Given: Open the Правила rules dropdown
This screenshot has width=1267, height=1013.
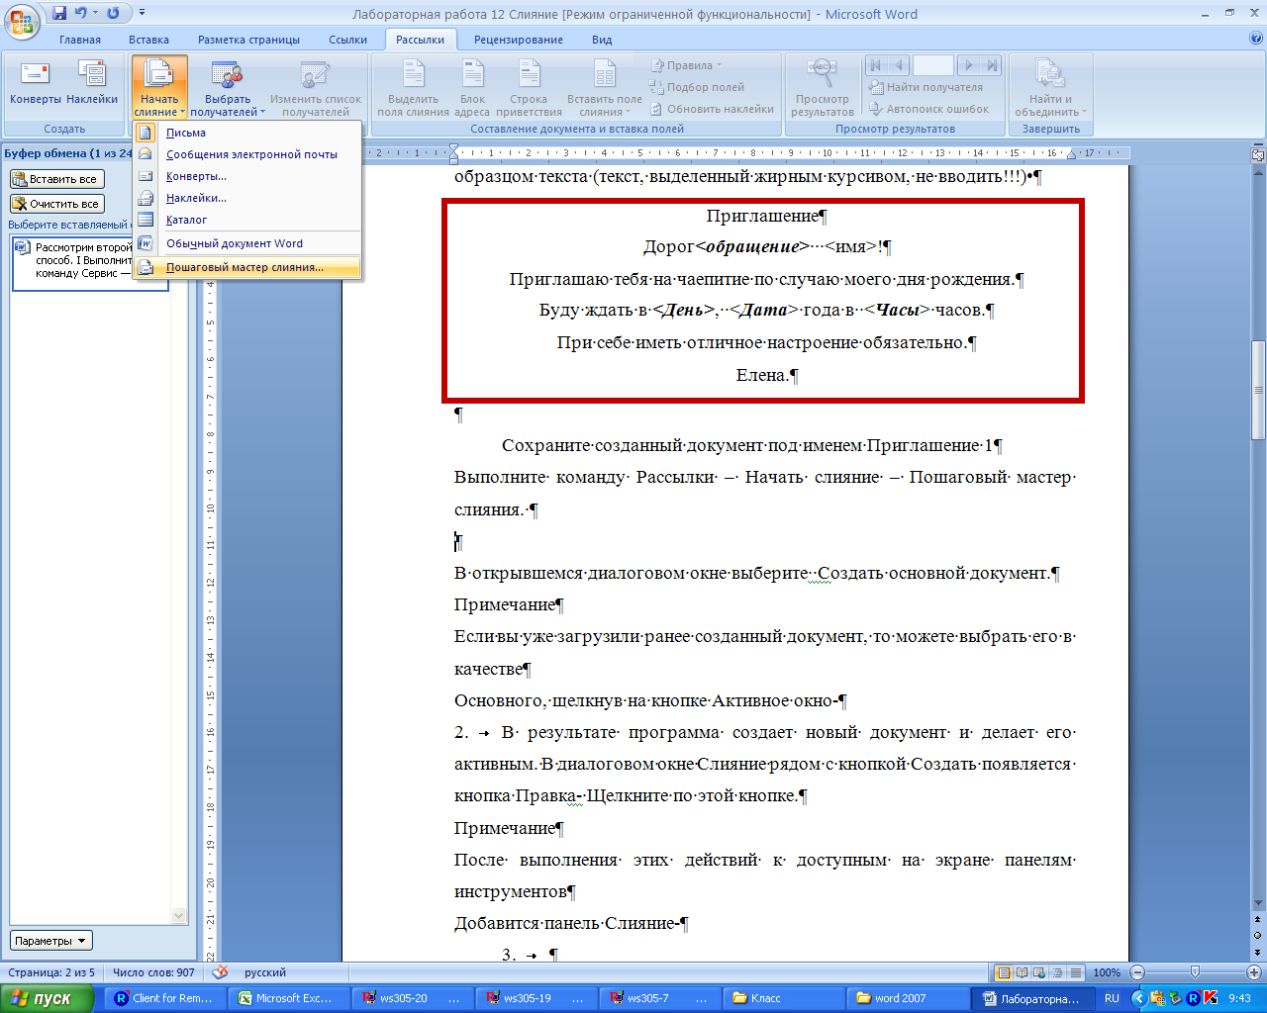Looking at the screenshot, I should click(687, 65).
